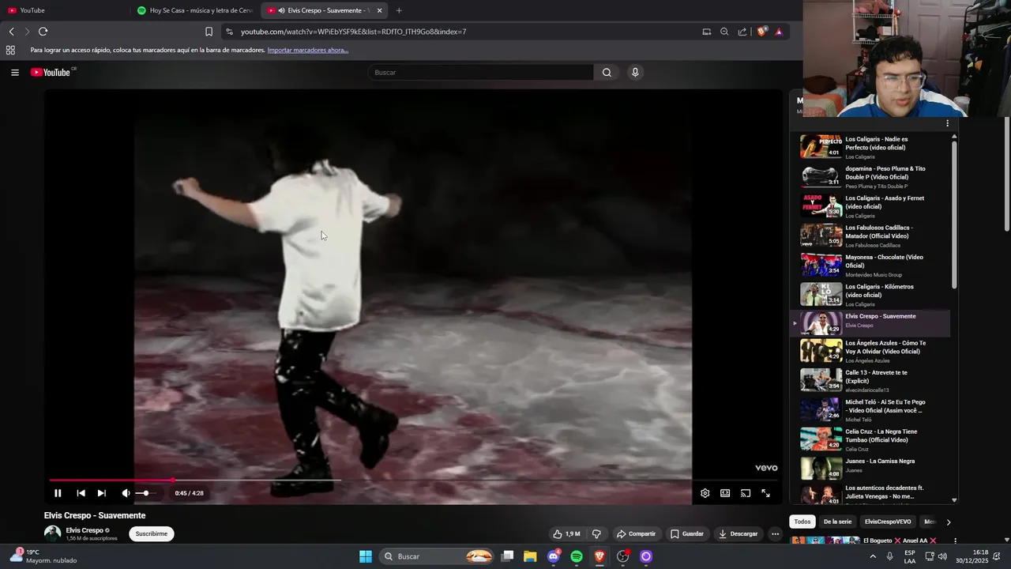Select Celia Cruz - La Negra Tiene Tumbao
This screenshot has height=569, width=1011.
click(871, 439)
